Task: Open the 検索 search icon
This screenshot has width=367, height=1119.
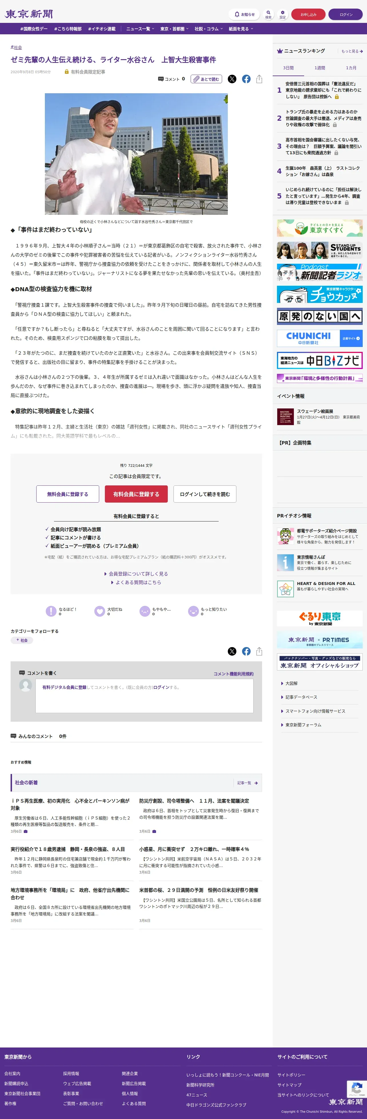Action: click(x=268, y=14)
